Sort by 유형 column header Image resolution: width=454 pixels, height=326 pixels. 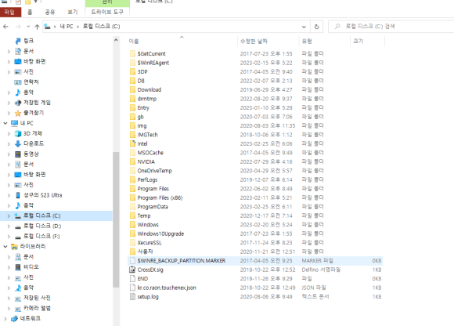307,42
